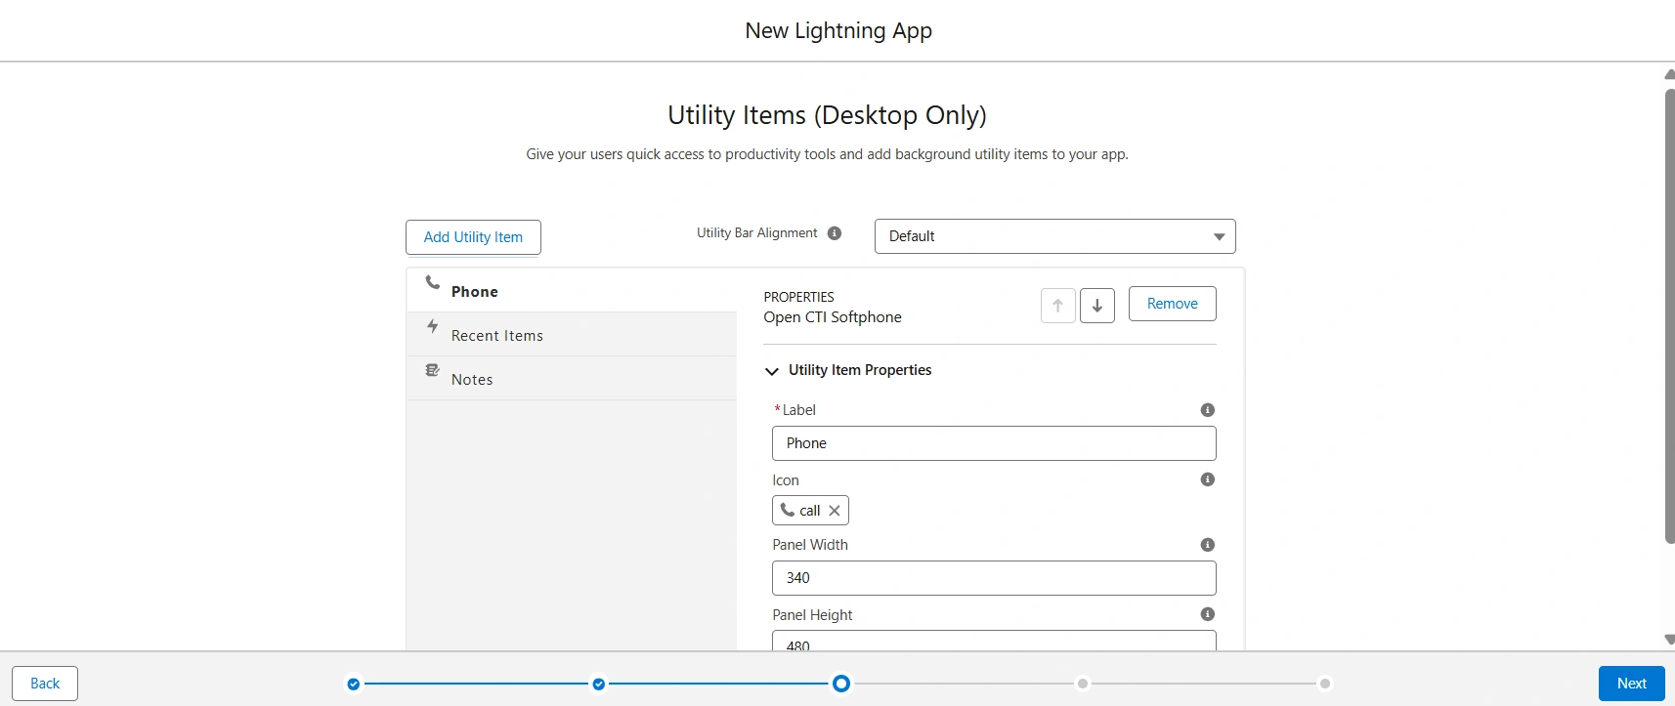The width and height of the screenshot is (1675, 706).
Task: Open the Utility Bar Alignment dropdown
Action: pyautogui.click(x=1055, y=236)
